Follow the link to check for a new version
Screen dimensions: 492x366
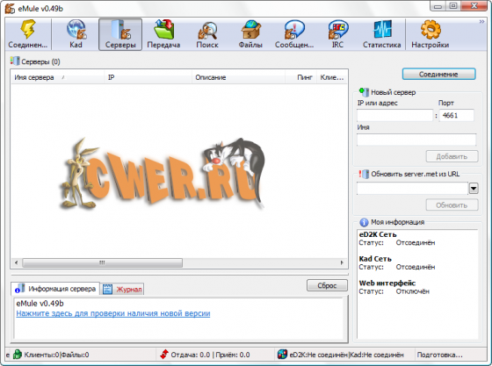point(113,313)
